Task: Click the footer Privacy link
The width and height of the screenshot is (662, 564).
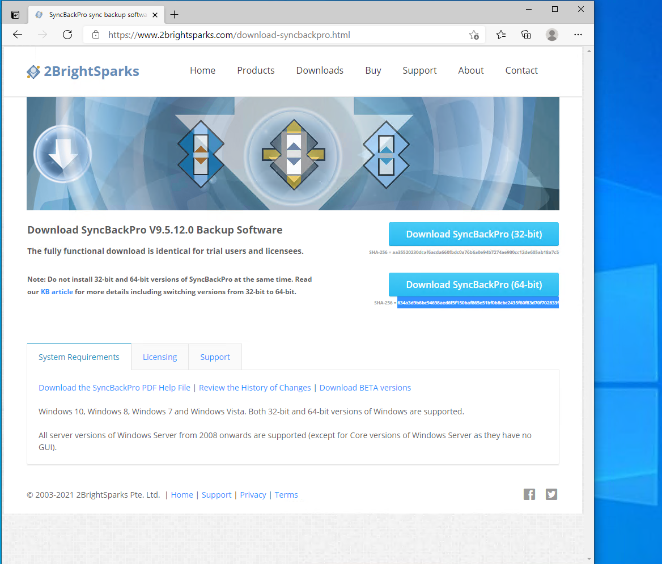Action: tap(253, 495)
